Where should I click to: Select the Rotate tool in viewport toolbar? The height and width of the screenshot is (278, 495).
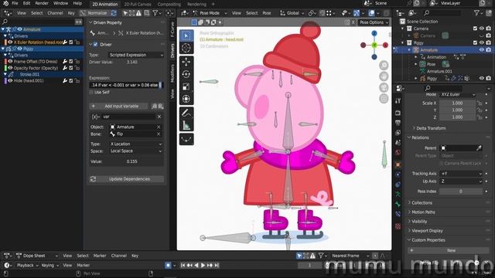tap(186, 74)
